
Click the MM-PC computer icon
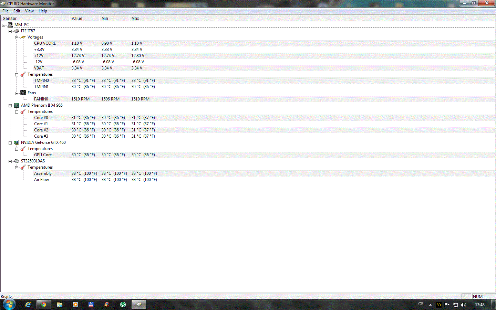[10, 25]
